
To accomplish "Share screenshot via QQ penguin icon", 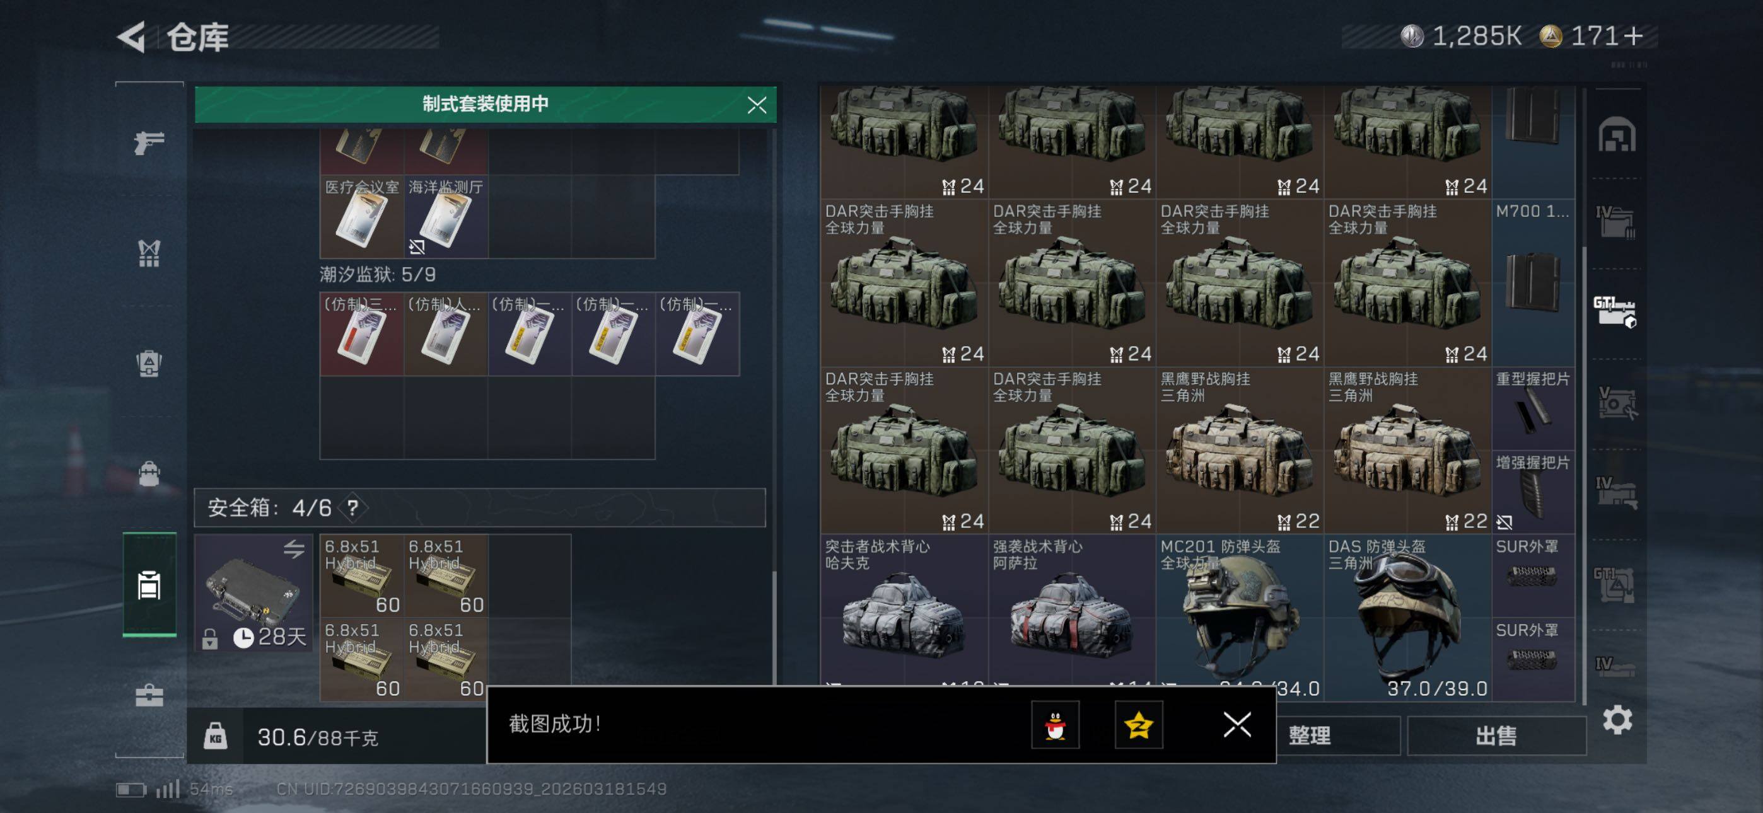I will (x=1056, y=724).
